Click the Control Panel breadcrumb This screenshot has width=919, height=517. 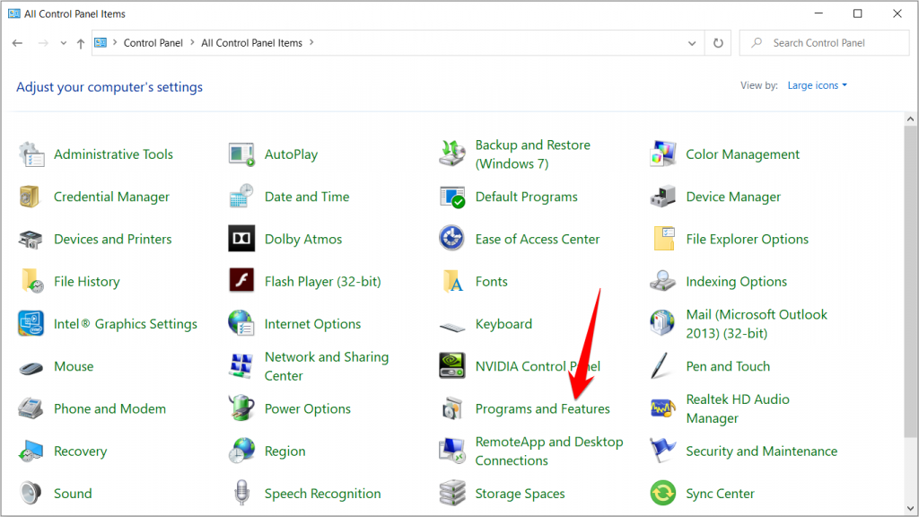pos(153,43)
